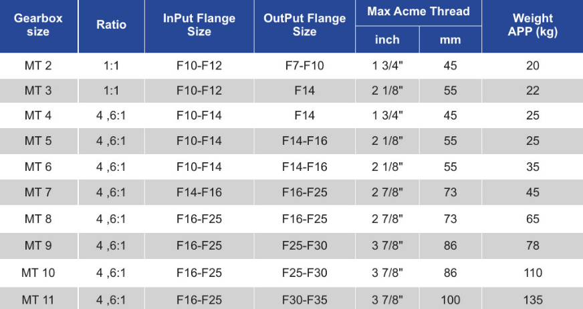The height and width of the screenshot is (309, 583).
Task: Select F30-F35 output flange cell
Action: (304, 300)
